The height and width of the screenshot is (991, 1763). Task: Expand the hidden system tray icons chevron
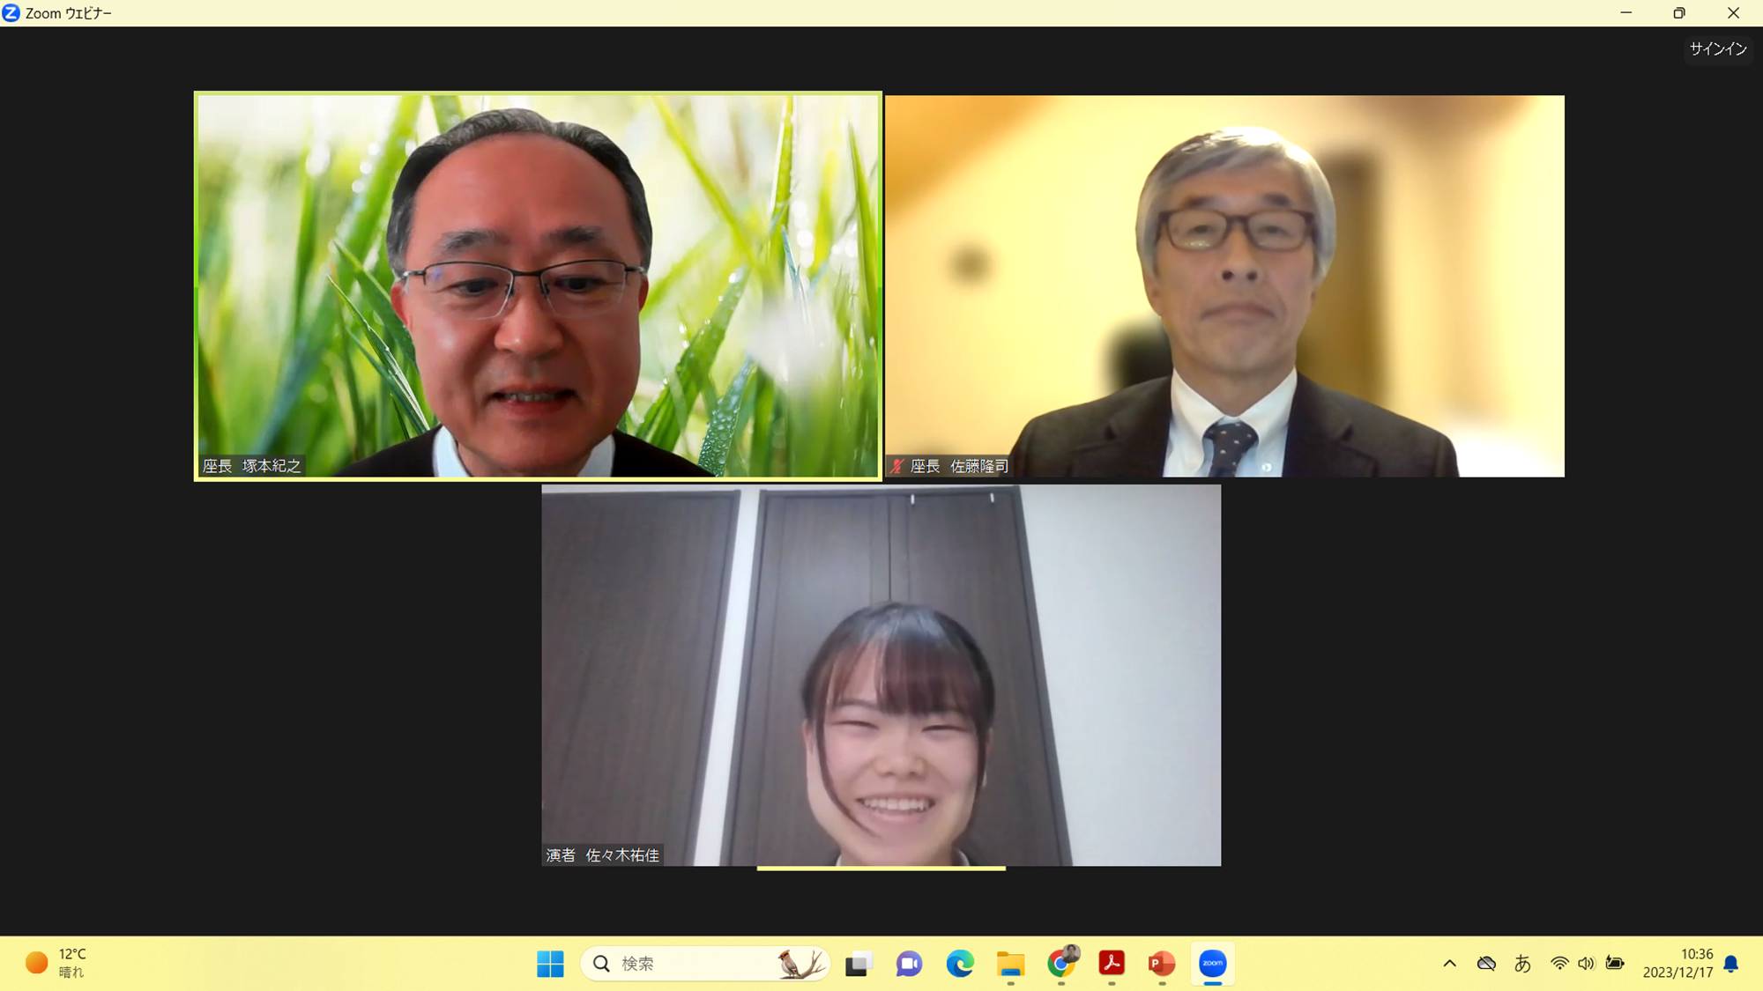coord(1449,964)
